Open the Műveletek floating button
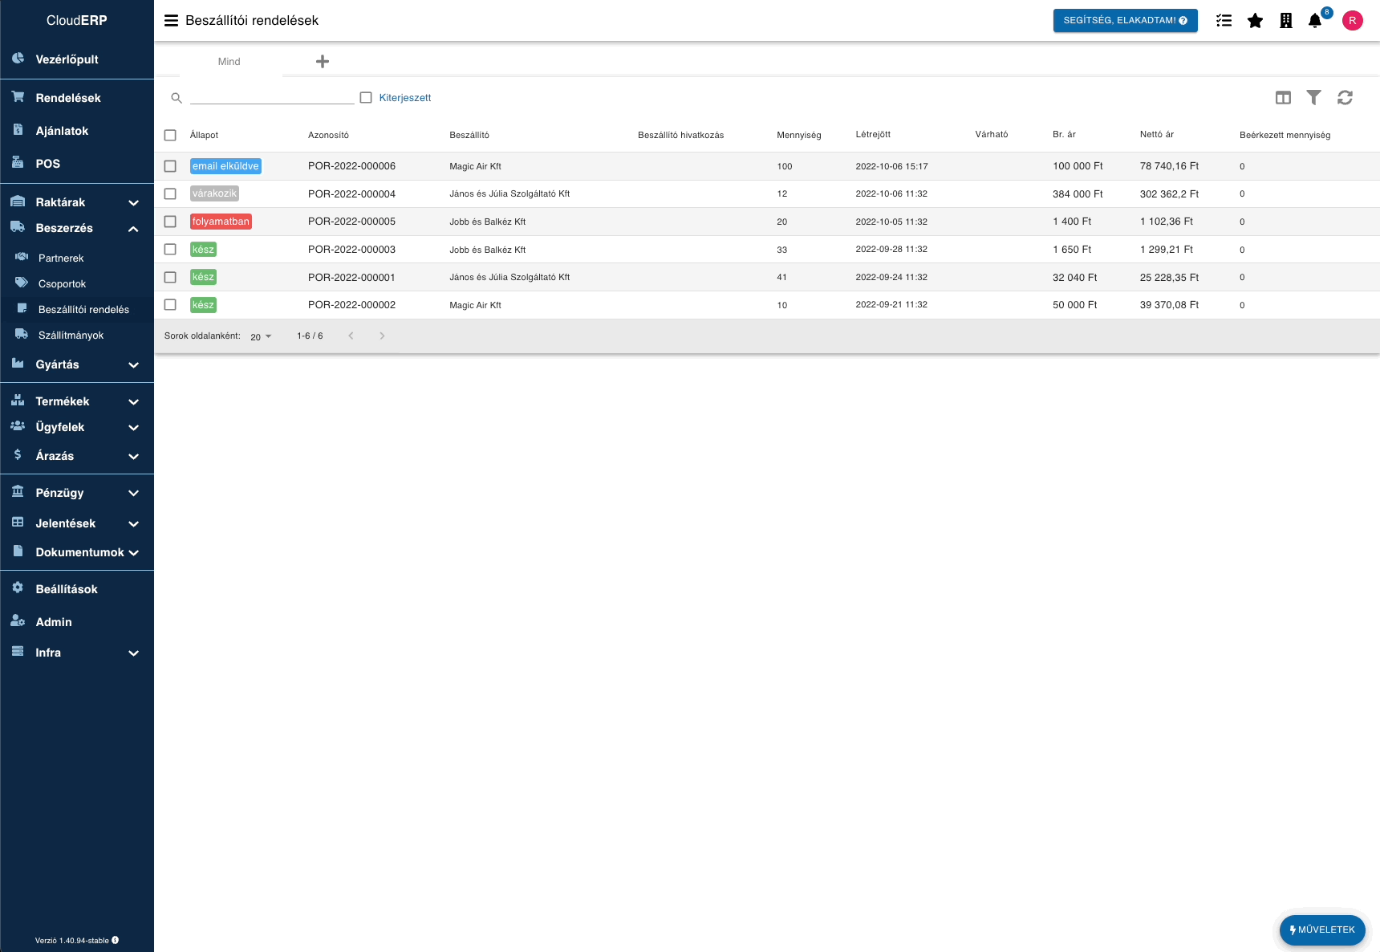This screenshot has height=952, width=1380. 1321,930
